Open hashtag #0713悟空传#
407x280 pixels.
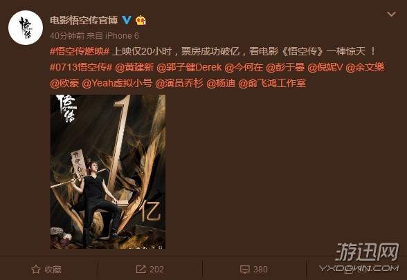click(81, 68)
